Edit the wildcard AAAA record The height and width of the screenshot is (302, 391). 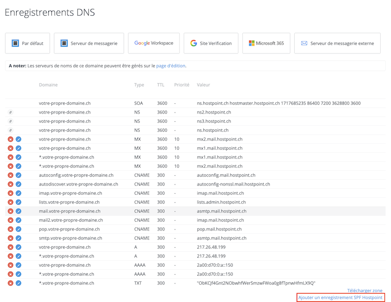19,274
